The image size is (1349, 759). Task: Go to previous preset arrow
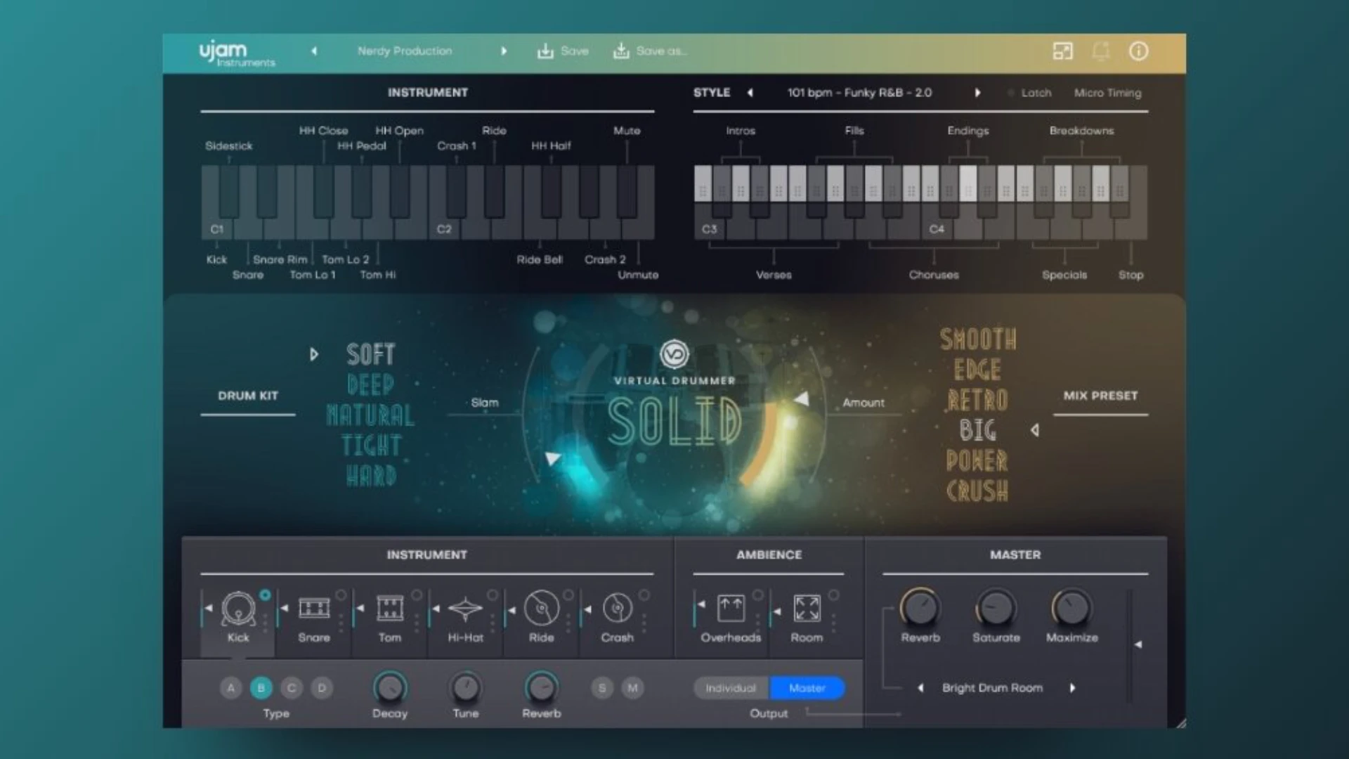pos(314,51)
